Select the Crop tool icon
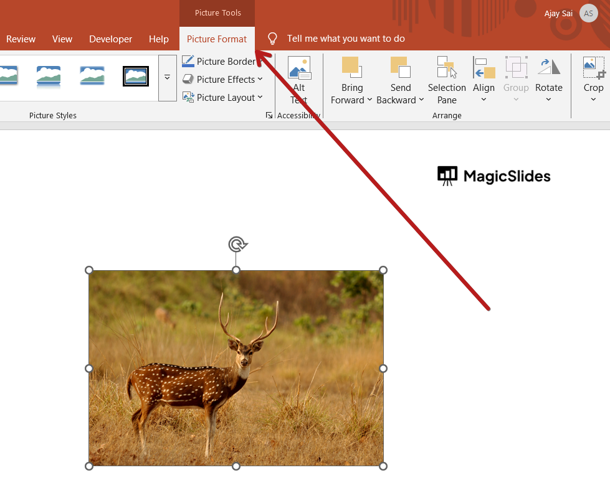This screenshot has width=610, height=488. tap(593, 67)
